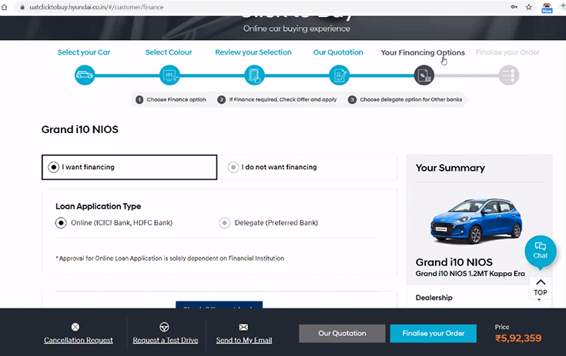Image resolution: width=566 pixels, height=356 pixels.
Task: Click the blue Grand i10 NIOS car image
Action: click(x=476, y=221)
